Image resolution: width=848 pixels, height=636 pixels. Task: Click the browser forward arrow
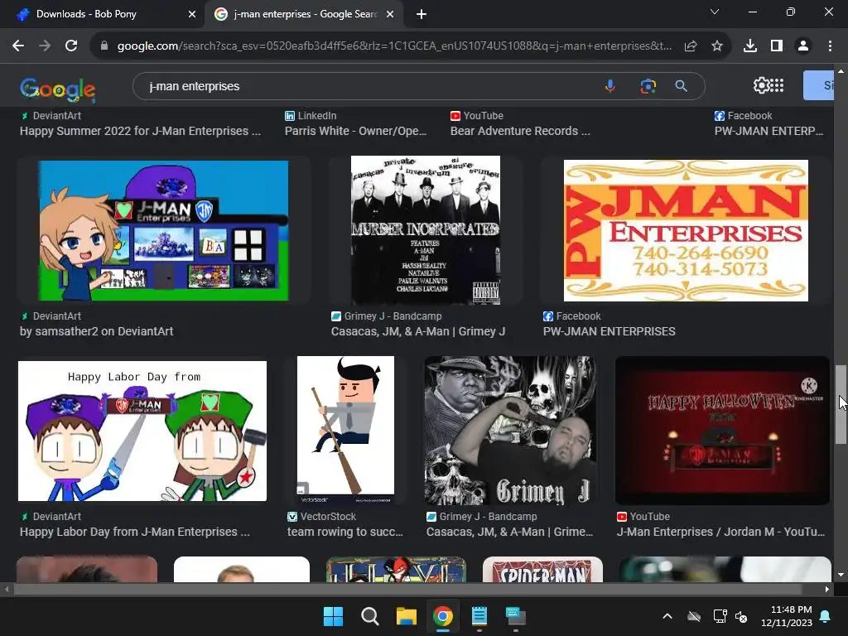pos(45,46)
